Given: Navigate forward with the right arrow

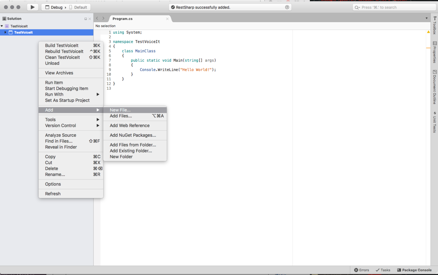Looking at the screenshot, I should pos(103,18).
